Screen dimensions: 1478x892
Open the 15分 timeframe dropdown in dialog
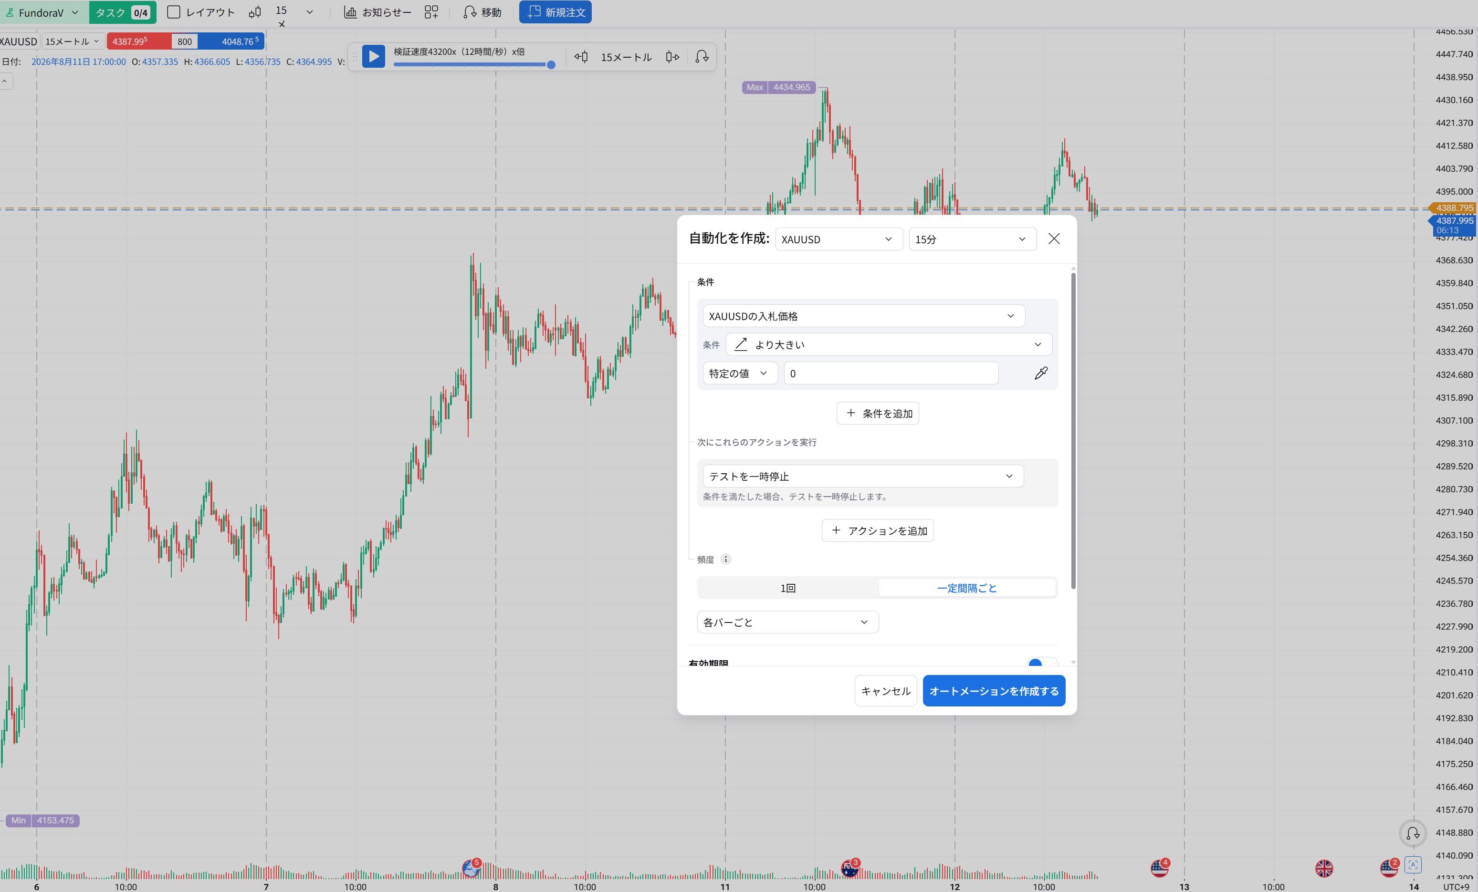pos(972,239)
